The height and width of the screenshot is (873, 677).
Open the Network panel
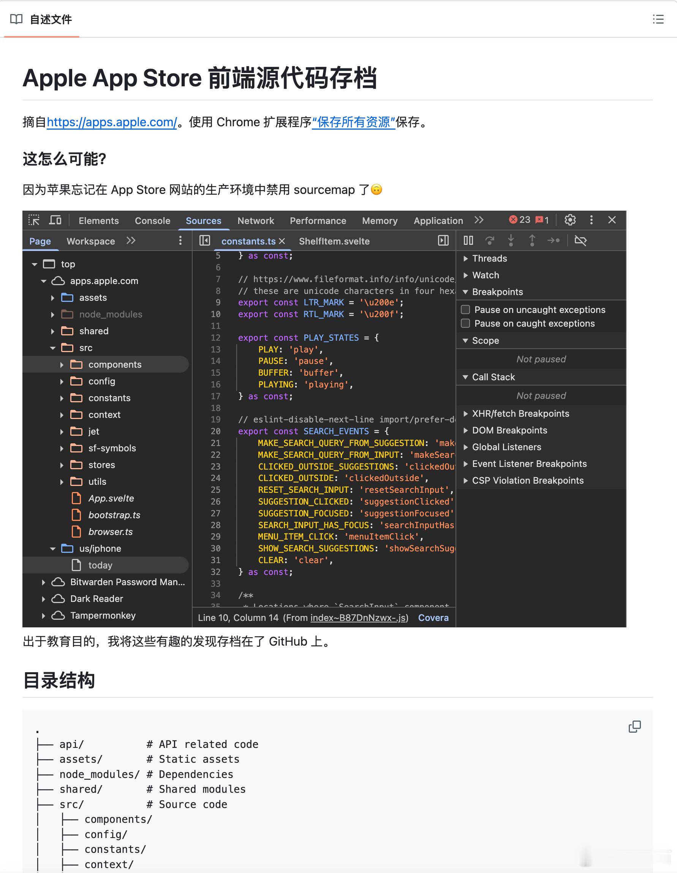pyautogui.click(x=256, y=221)
